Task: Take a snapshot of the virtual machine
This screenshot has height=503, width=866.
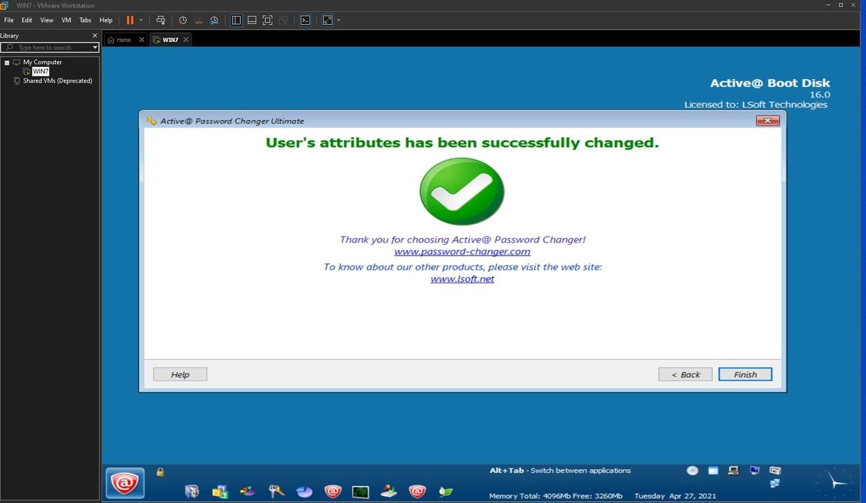Action: coord(183,20)
